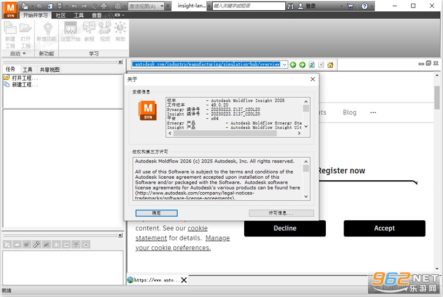Click the new layer icon in layers toolbar
443x297 pixels.
click(8, 245)
